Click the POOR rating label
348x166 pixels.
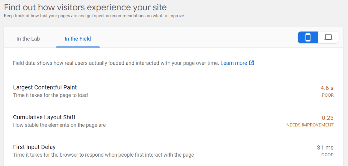pos(328,95)
